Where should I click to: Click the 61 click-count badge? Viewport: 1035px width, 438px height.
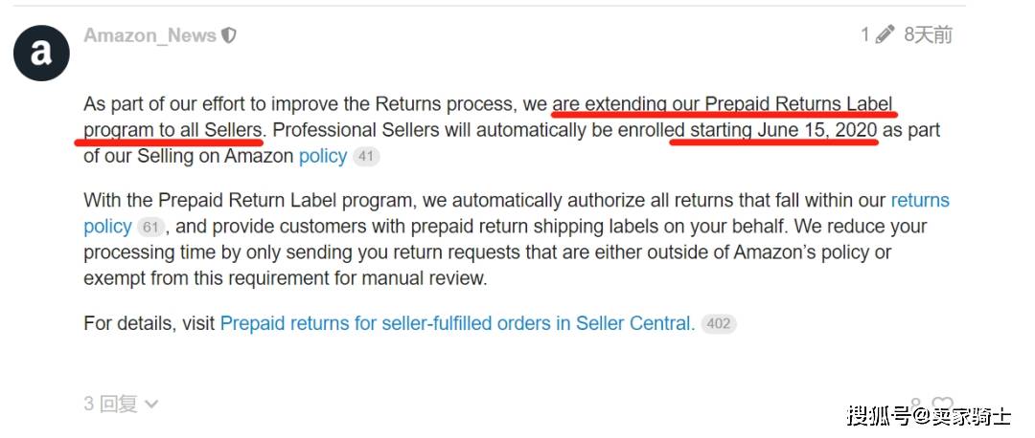pyautogui.click(x=150, y=228)
